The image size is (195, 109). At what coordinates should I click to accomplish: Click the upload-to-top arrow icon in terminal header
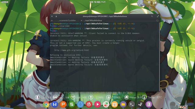[x=56, y=16]
